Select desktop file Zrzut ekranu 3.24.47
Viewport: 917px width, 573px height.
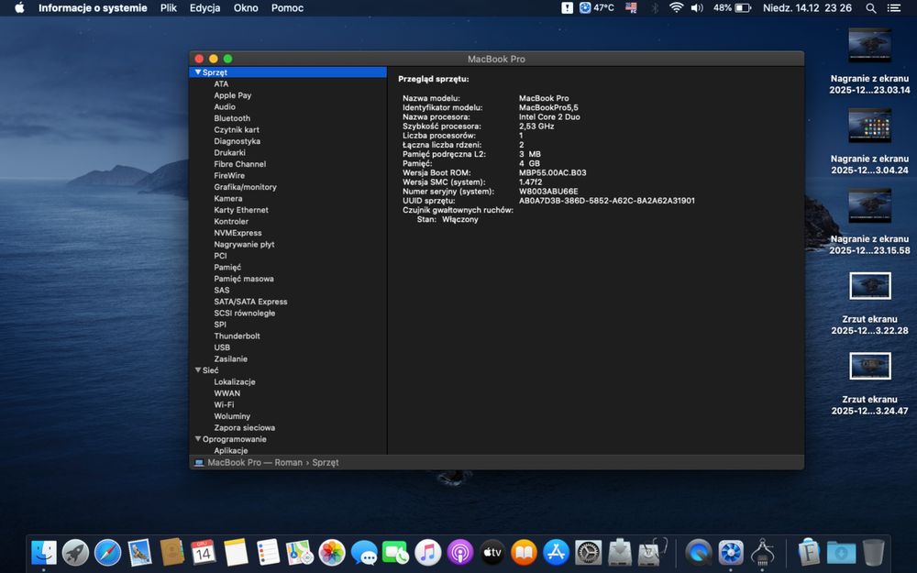point(869,383)
